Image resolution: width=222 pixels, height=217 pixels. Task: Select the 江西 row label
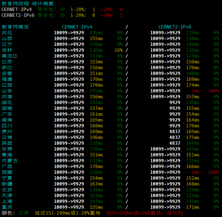coord(7,85)
